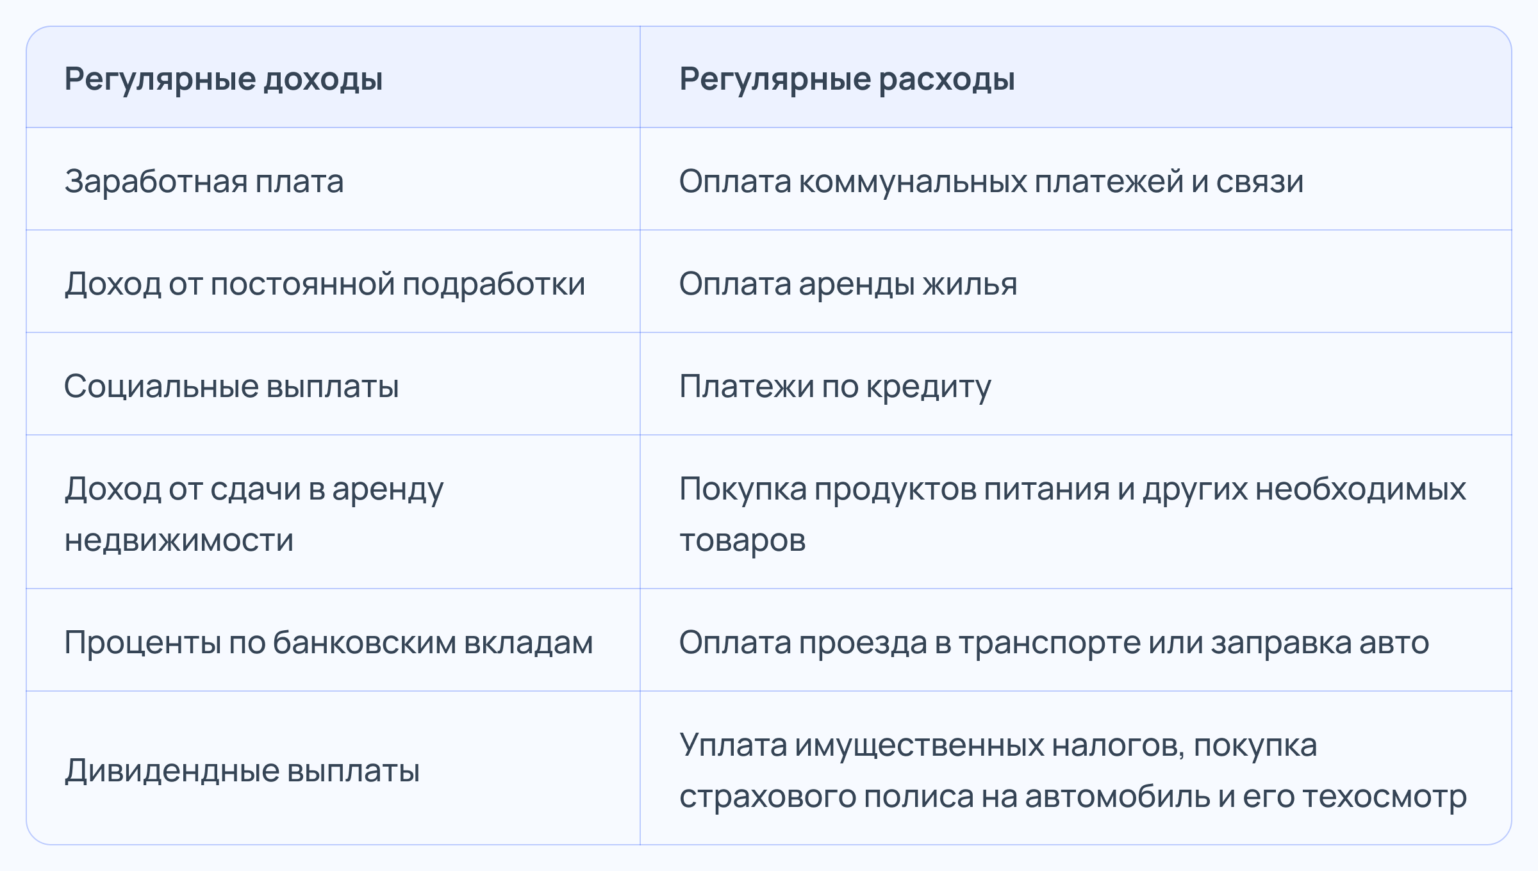Click the "Доход от постоянной подработки" entry
The height and width of the screenshot is (871, 1538).
[x=325, y=284]
